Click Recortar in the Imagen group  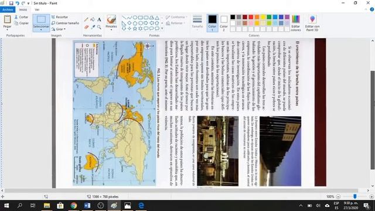60,17
